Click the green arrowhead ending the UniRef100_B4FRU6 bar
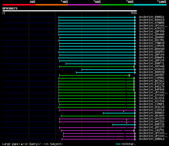The image size is (169, 146). click(x=134, y=90)
